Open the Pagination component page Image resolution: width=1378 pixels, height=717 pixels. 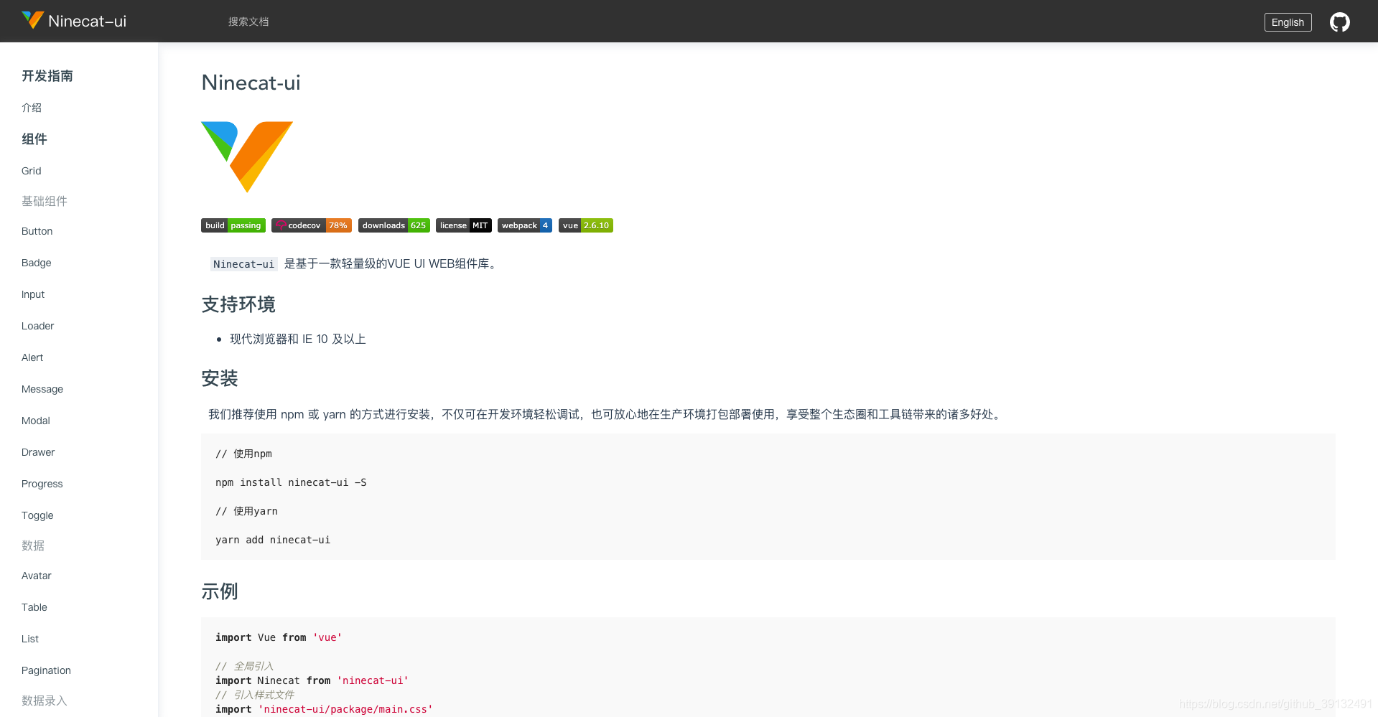pyautogui.click(x=46, y=670)
